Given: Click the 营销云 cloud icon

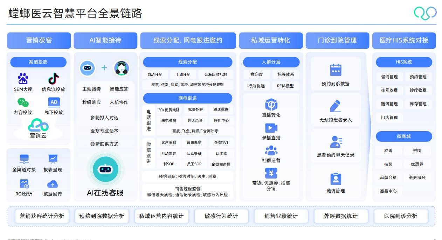Looking at the screenshot, I should (38, 125).
